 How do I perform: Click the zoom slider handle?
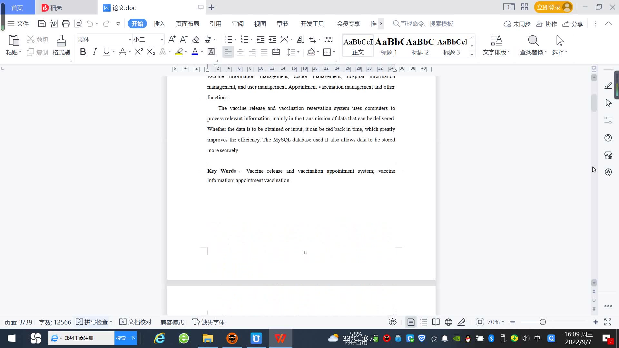(x=543, y=322)
